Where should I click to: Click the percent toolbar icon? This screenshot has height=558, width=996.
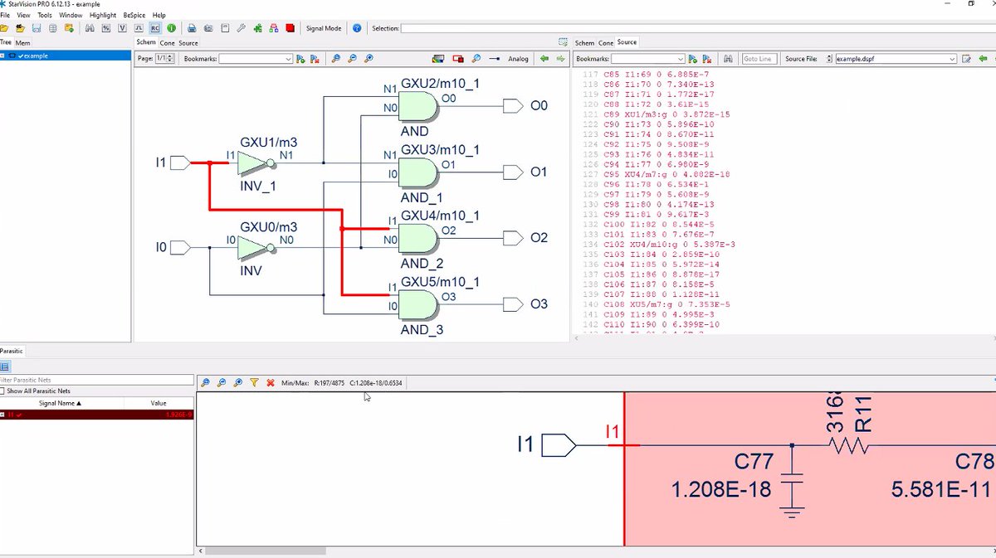click(x=105, y=28)
